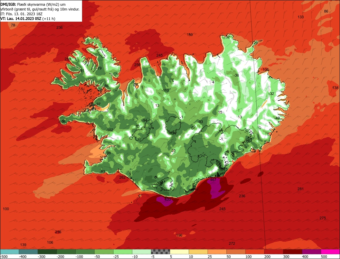Screen dimensions: 340x259
Task: Pick the light orange 25 to 50 legend swatch
Action: (217, 252)
